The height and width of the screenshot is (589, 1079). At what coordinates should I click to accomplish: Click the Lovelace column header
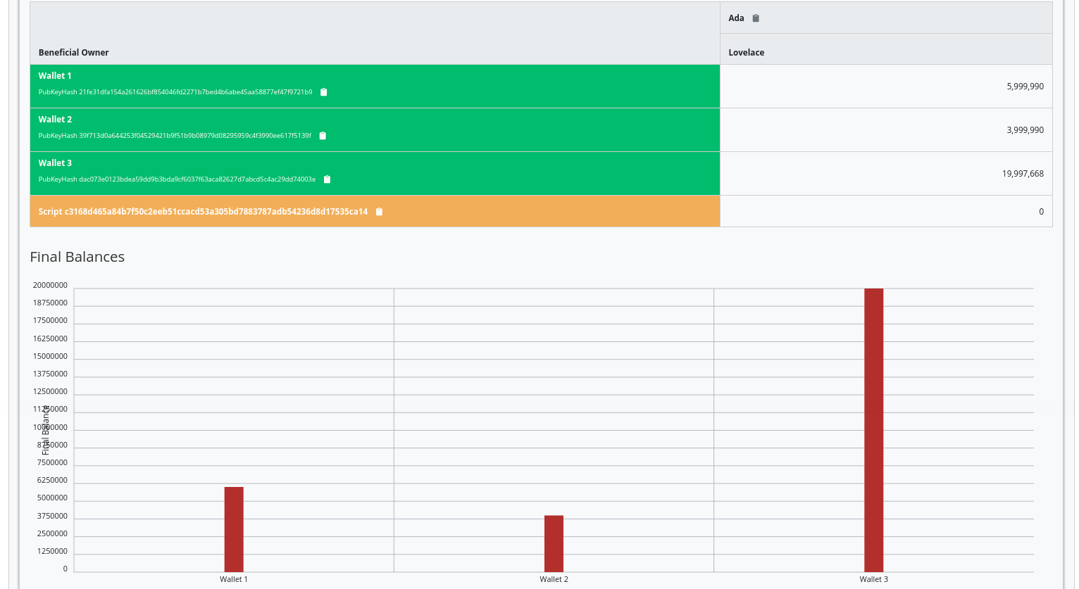tap(746, 53)
